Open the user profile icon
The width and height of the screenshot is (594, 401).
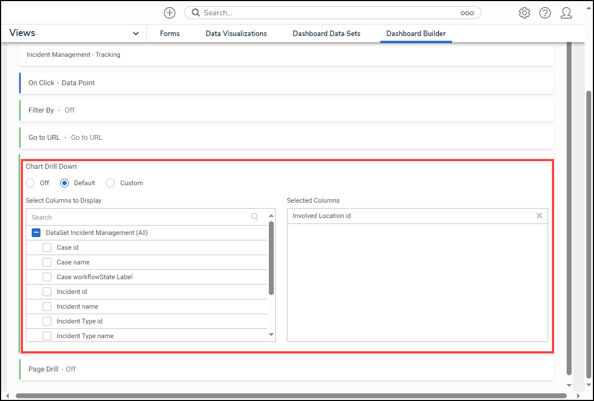[566, 13]
